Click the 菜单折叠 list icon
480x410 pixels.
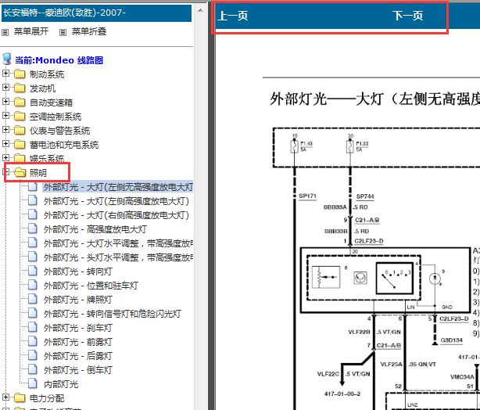pyautogui.click(x=63, y=32)
